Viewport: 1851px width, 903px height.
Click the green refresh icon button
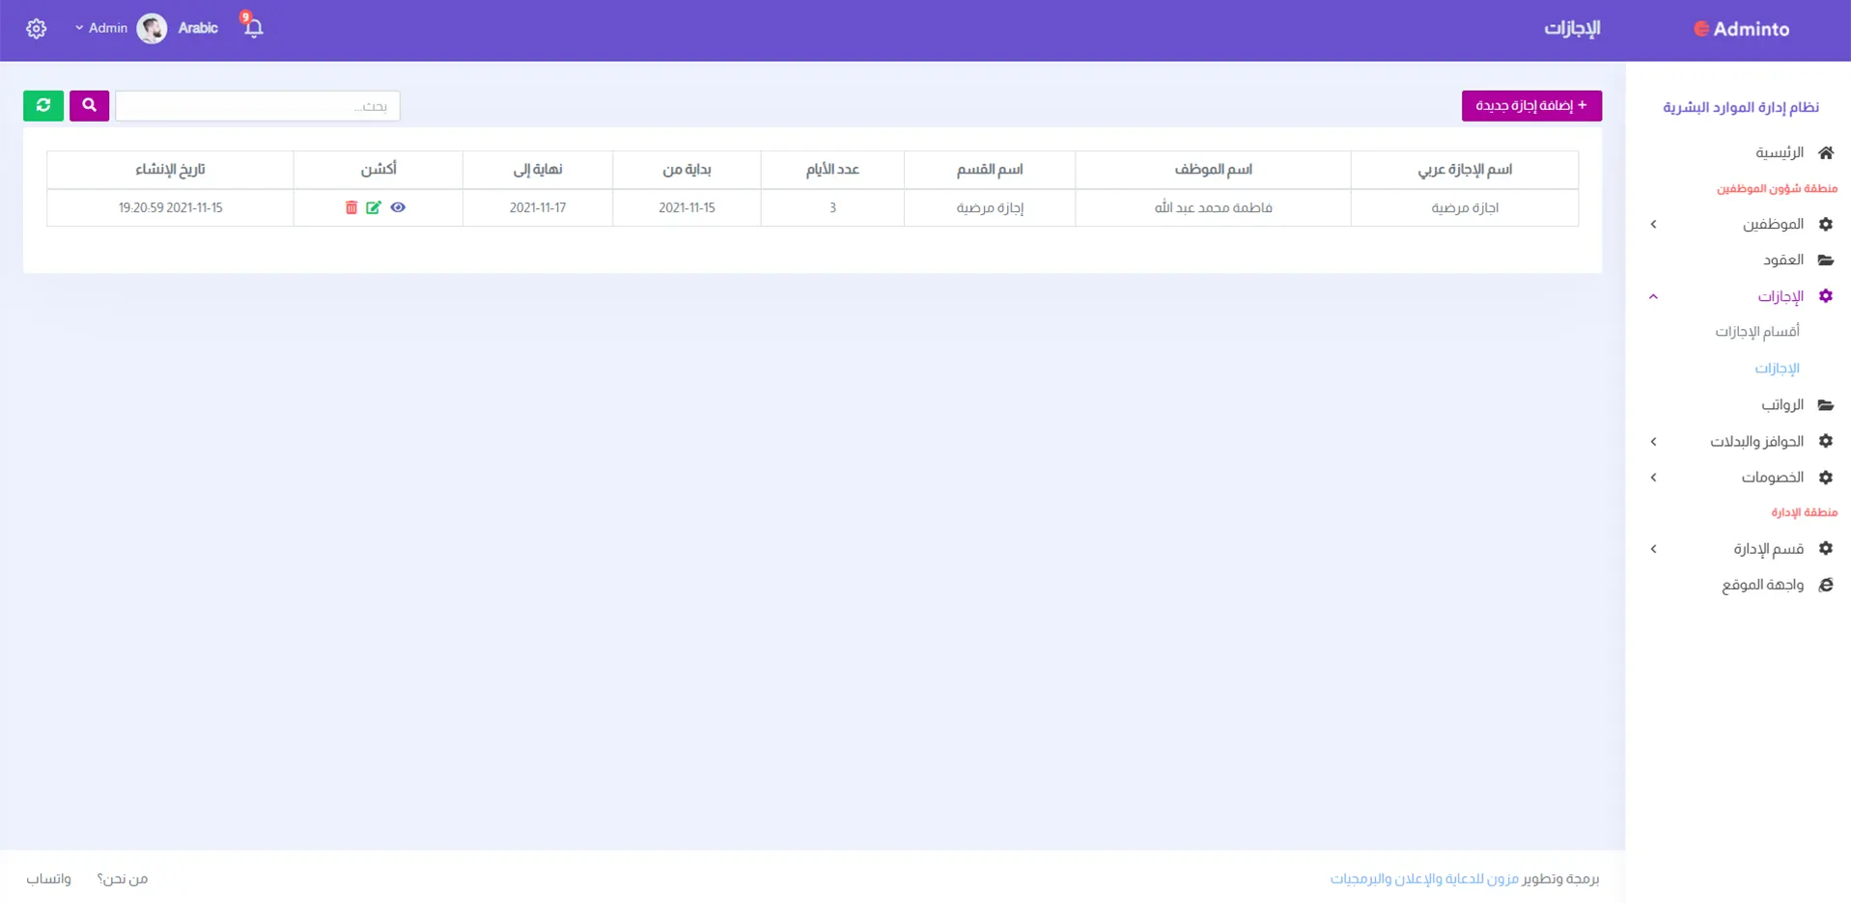tap(43, 105)
